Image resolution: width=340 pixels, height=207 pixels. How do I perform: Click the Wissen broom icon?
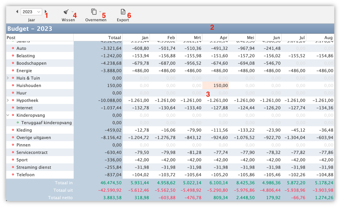(x=66, y=12)
